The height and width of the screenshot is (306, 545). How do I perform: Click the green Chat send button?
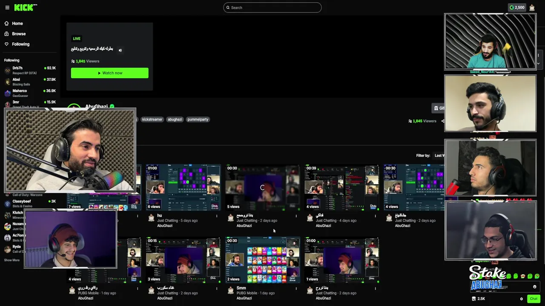tap(534, 299)
